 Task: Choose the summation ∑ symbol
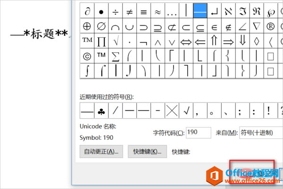pos(115,56)
